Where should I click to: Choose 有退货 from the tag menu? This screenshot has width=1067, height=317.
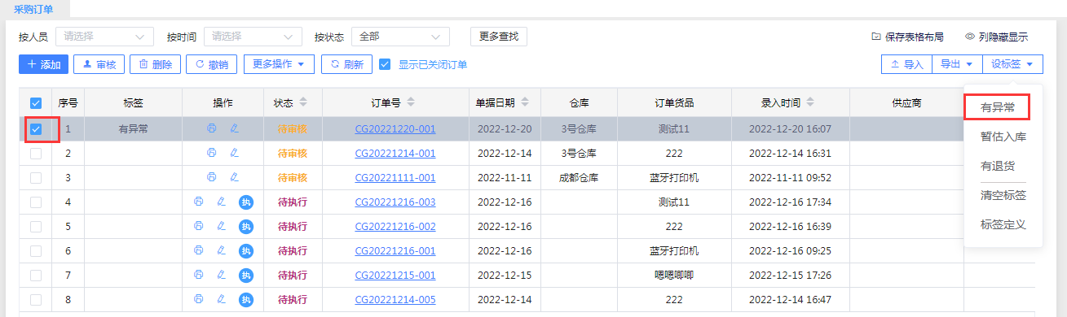pos(998,166)
